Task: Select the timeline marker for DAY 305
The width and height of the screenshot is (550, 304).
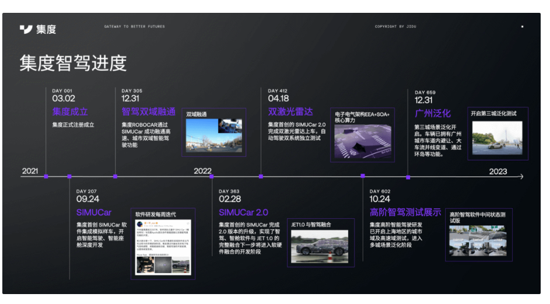Action: coord(115,177)
